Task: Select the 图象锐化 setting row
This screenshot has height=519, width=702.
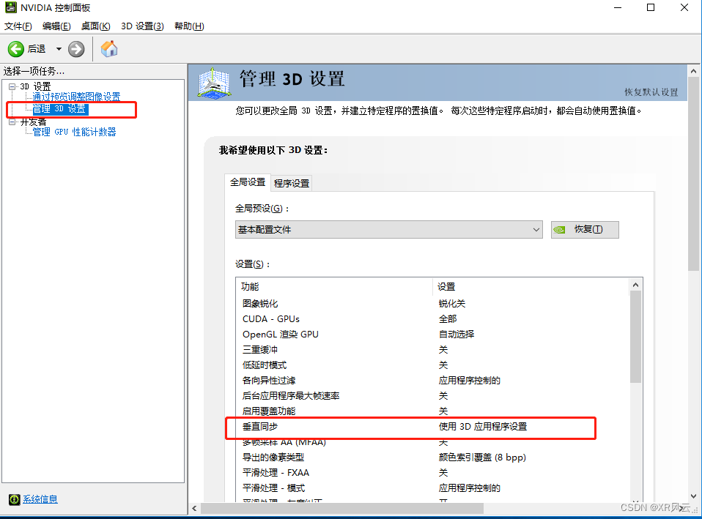Action: coord(432,303)
